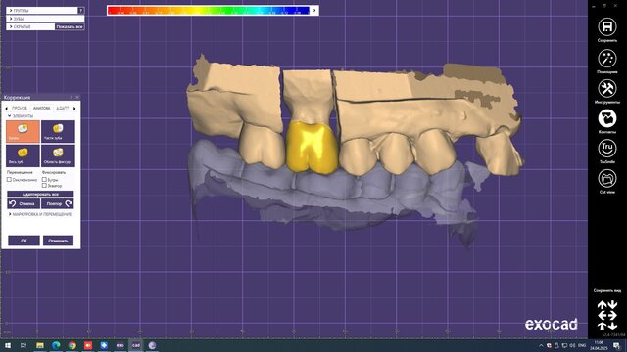Switch to the Анатом. tab
627x352 pixels.
pyautogui.click(x=41, y=109)
